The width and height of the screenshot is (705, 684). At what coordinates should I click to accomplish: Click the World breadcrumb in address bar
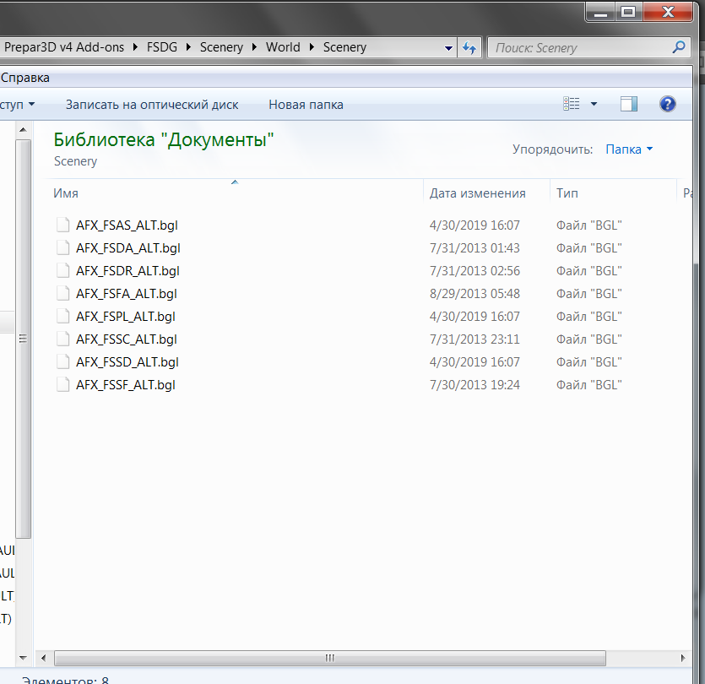tap(283, 47)
